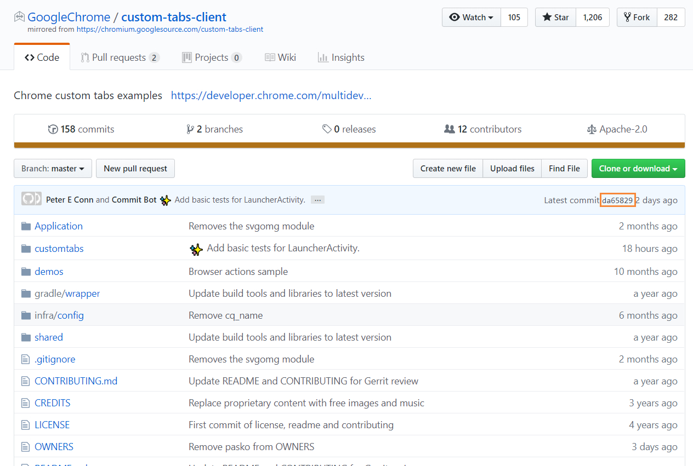Click the folder icon for demos
Screen dimensions: 693x466
click(x=26, y=272)
